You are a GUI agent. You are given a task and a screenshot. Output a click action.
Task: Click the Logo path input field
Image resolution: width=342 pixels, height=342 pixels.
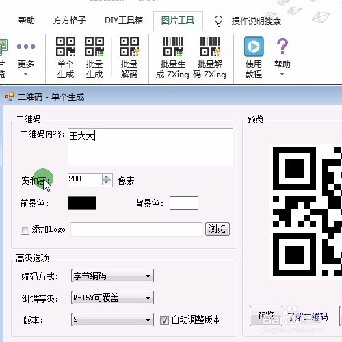click(136, 229)
